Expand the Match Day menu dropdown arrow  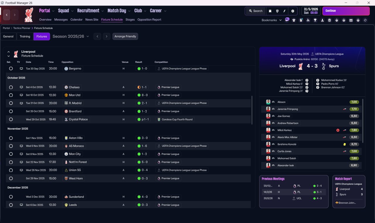[129, 11]
